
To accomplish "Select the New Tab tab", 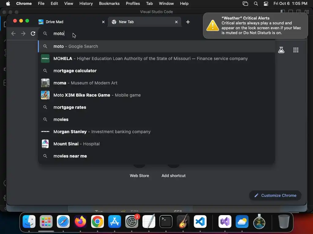I will [x=145, y=22].
